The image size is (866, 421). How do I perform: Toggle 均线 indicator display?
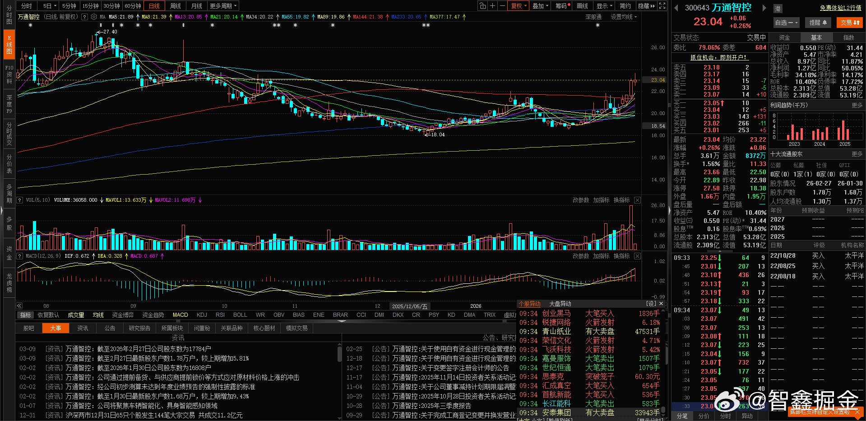pos(98,315)
